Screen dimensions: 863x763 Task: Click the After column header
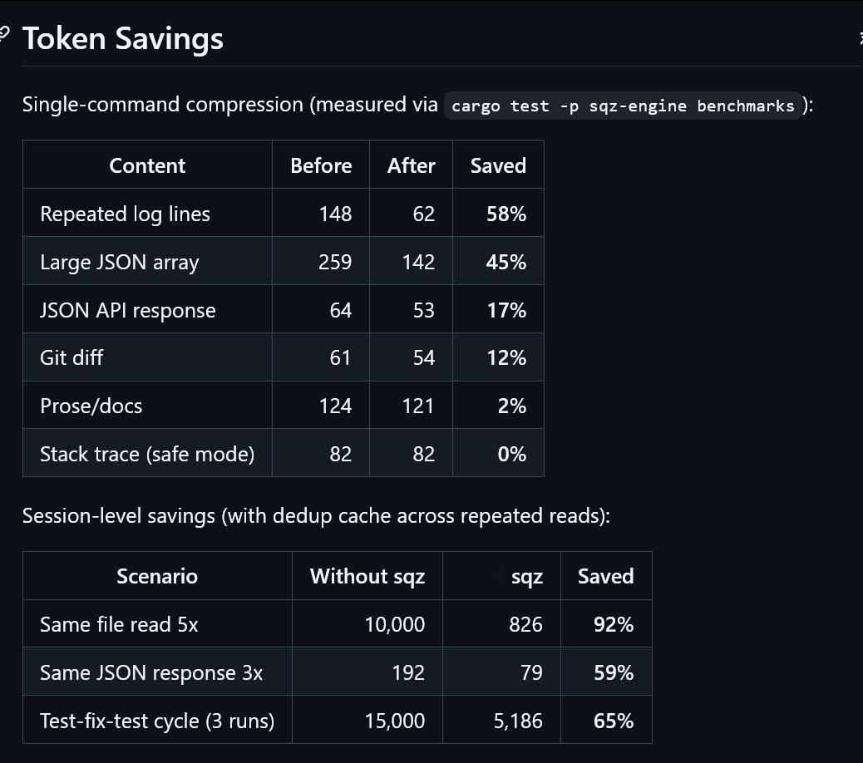click(x=411, y=165)
